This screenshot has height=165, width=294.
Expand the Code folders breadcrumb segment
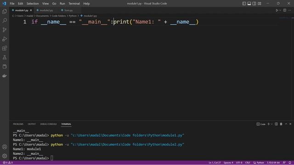[59, 16]
